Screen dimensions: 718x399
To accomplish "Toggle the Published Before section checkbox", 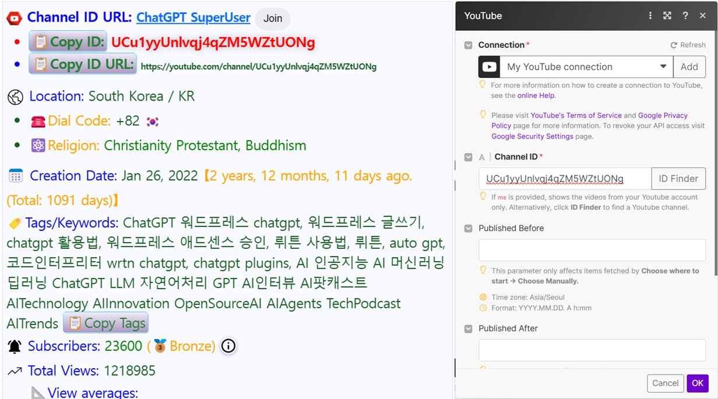I will click(469, 229).
